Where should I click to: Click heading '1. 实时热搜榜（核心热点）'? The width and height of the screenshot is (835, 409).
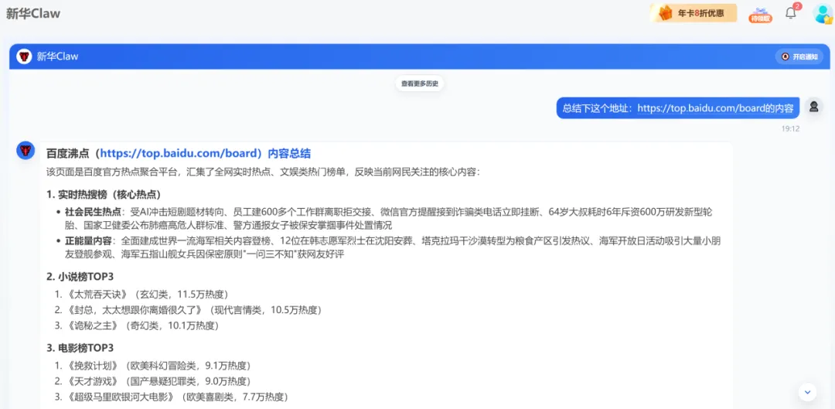[x=104, y=194]
